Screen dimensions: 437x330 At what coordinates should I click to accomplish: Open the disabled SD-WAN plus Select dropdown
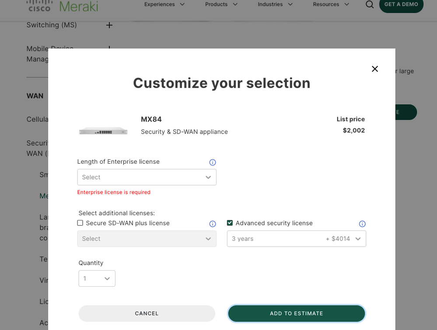click(x=147, y=238)
